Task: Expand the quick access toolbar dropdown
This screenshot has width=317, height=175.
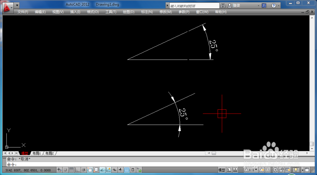Action: point(17,5)
